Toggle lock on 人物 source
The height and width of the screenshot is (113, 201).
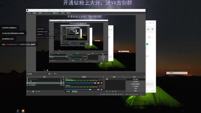click(x=64, y=81)
